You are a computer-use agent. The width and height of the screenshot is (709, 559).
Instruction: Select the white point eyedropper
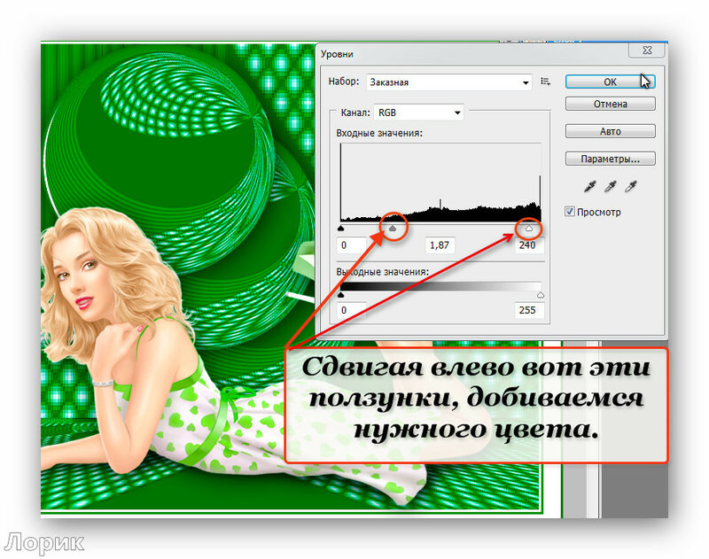(x=631, y=186)
